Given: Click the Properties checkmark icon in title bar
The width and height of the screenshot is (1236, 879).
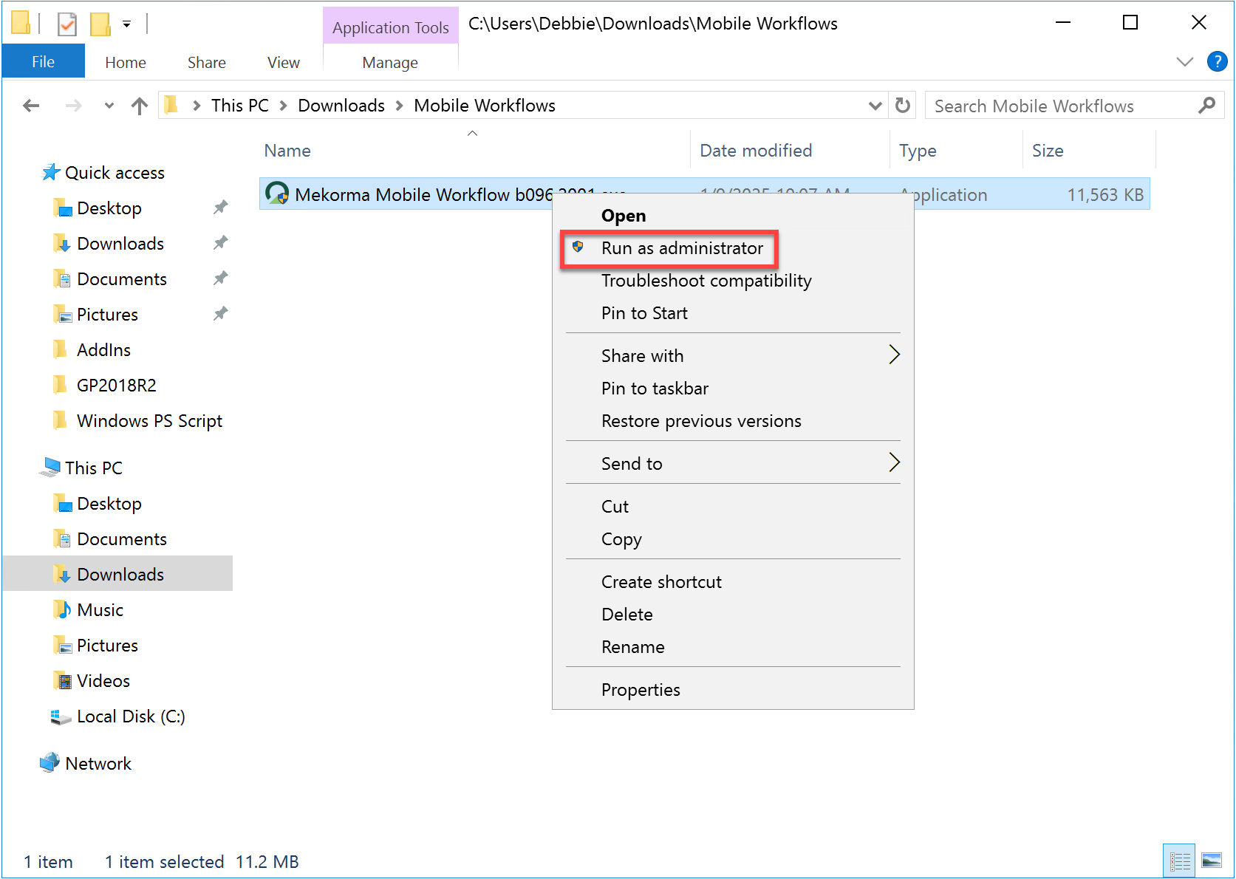Looking at the screenshot, I should [66, 24].
